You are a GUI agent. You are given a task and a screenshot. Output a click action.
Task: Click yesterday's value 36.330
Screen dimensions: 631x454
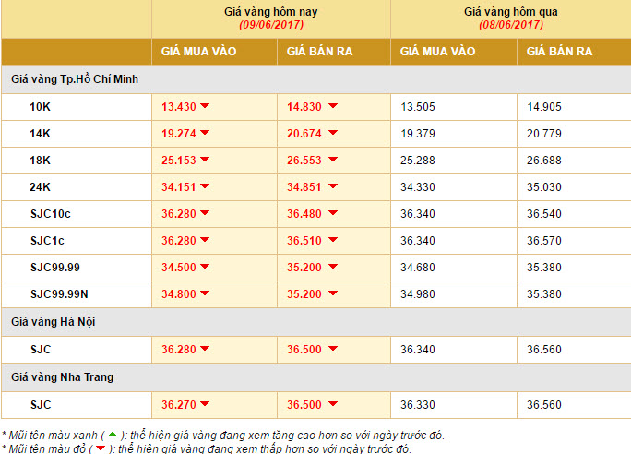pyautogui.click(x=418, y=405)
